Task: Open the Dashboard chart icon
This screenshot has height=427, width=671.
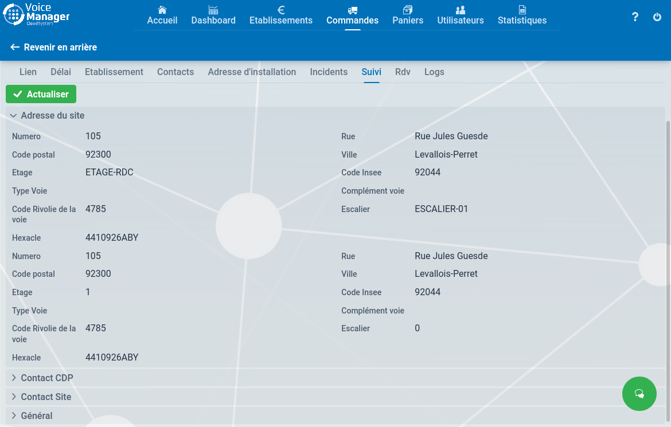Action: [213, 10]
